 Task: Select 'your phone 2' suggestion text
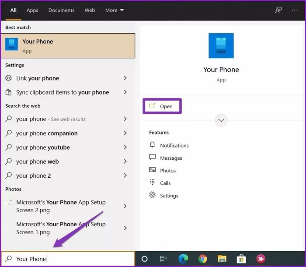tap(33, 176)
